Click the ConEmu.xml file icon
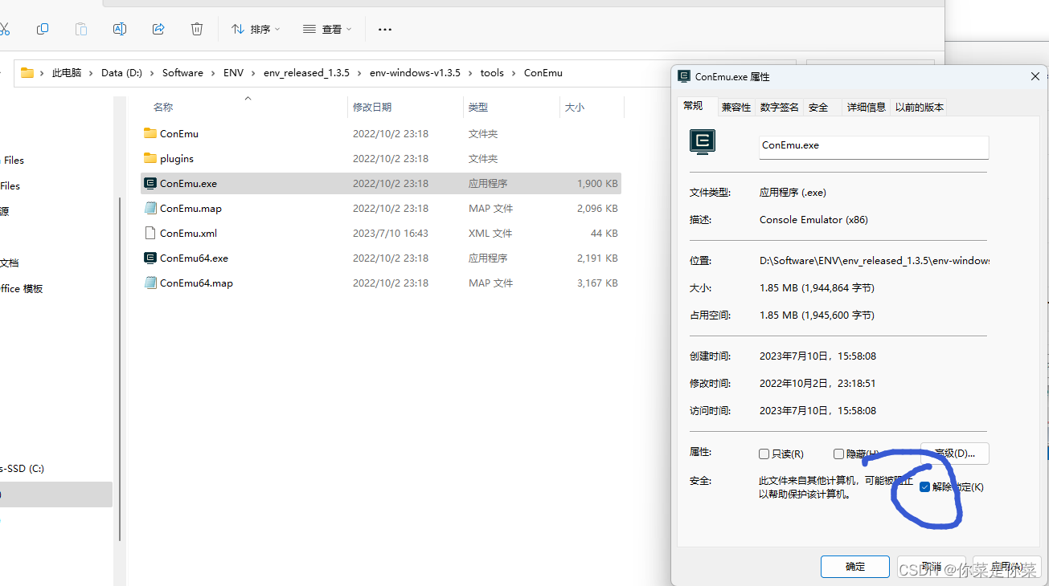Screen dimensions: 1049x586 (x=150, y=233)
